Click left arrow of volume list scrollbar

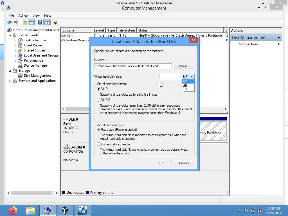click(x=63, y=109)
